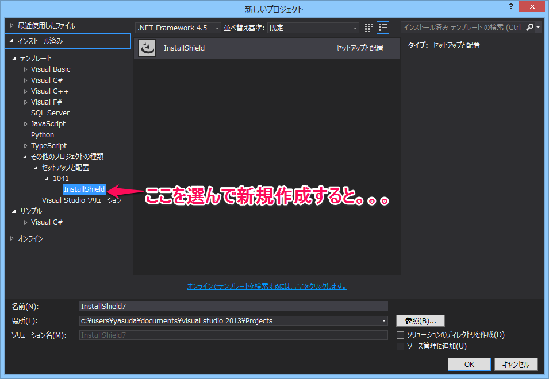Screen dimensions: 549x379
Task: Select Visual C++ templates label
Action: (x=49, y=91)
